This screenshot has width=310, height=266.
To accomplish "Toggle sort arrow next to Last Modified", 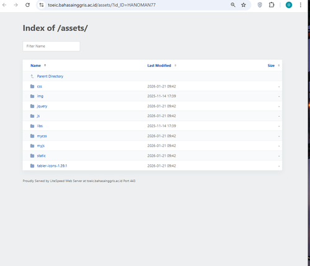I will 175,65.
